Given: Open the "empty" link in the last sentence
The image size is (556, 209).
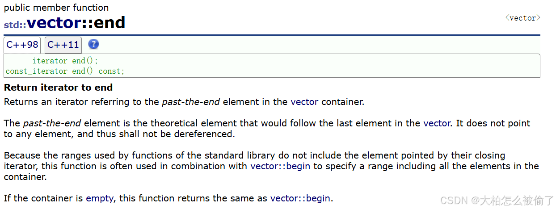Looking at the screenshot, I should 100,198.
